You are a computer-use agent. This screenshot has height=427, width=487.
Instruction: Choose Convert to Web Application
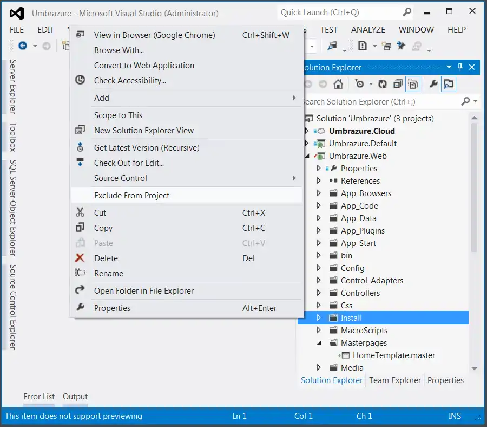(187, 66)
